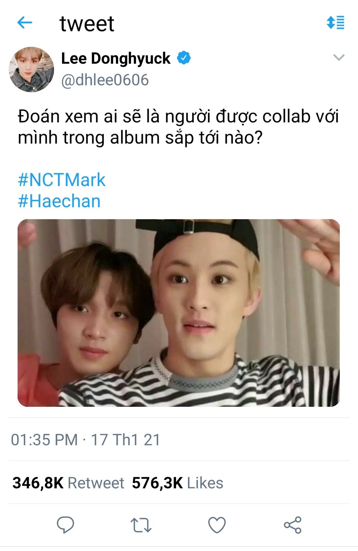Click the blue verified badge

[x=184, y=58]
